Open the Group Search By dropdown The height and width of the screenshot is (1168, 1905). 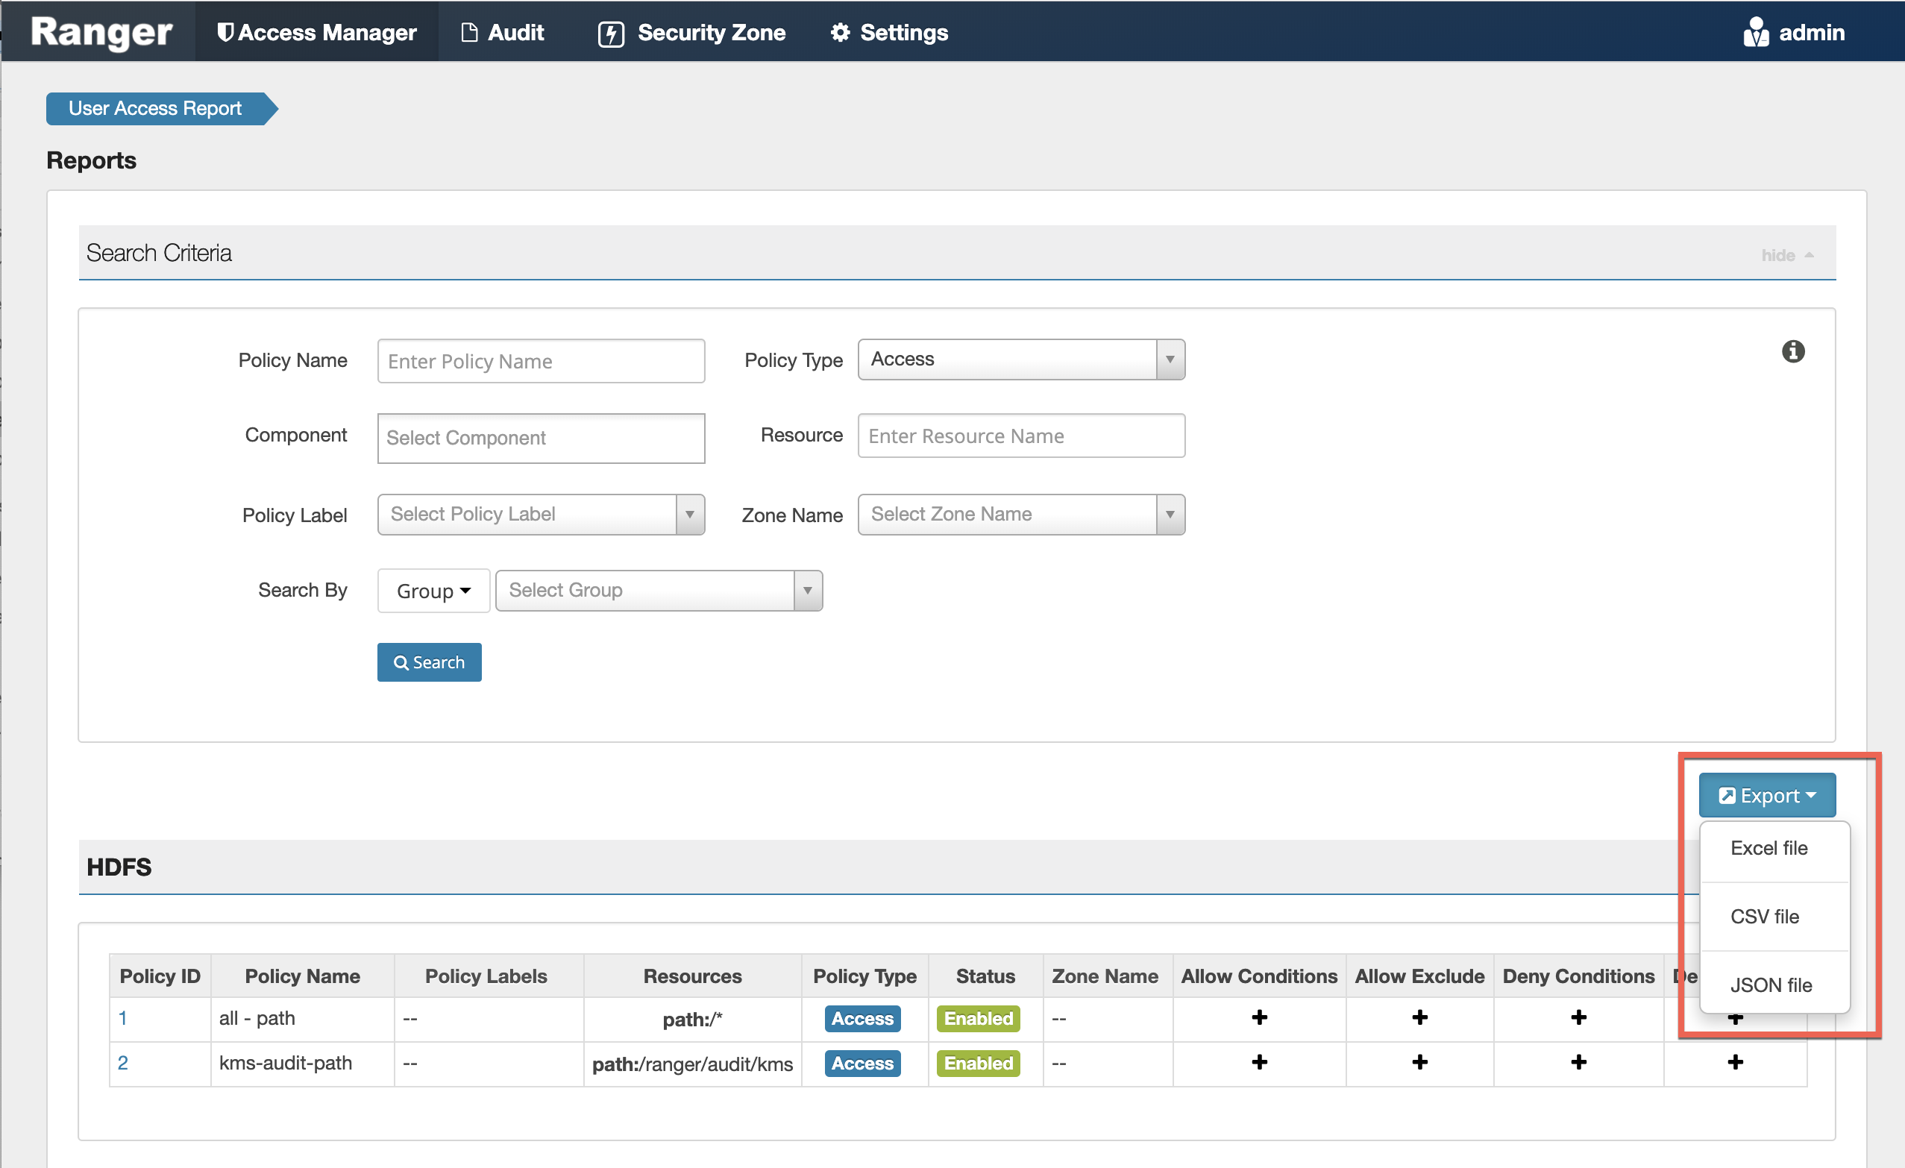[x=433, y=591]
